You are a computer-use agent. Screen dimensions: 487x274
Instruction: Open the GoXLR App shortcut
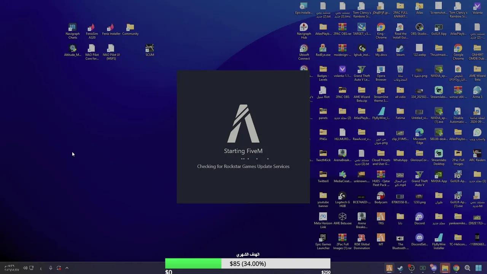439,29
